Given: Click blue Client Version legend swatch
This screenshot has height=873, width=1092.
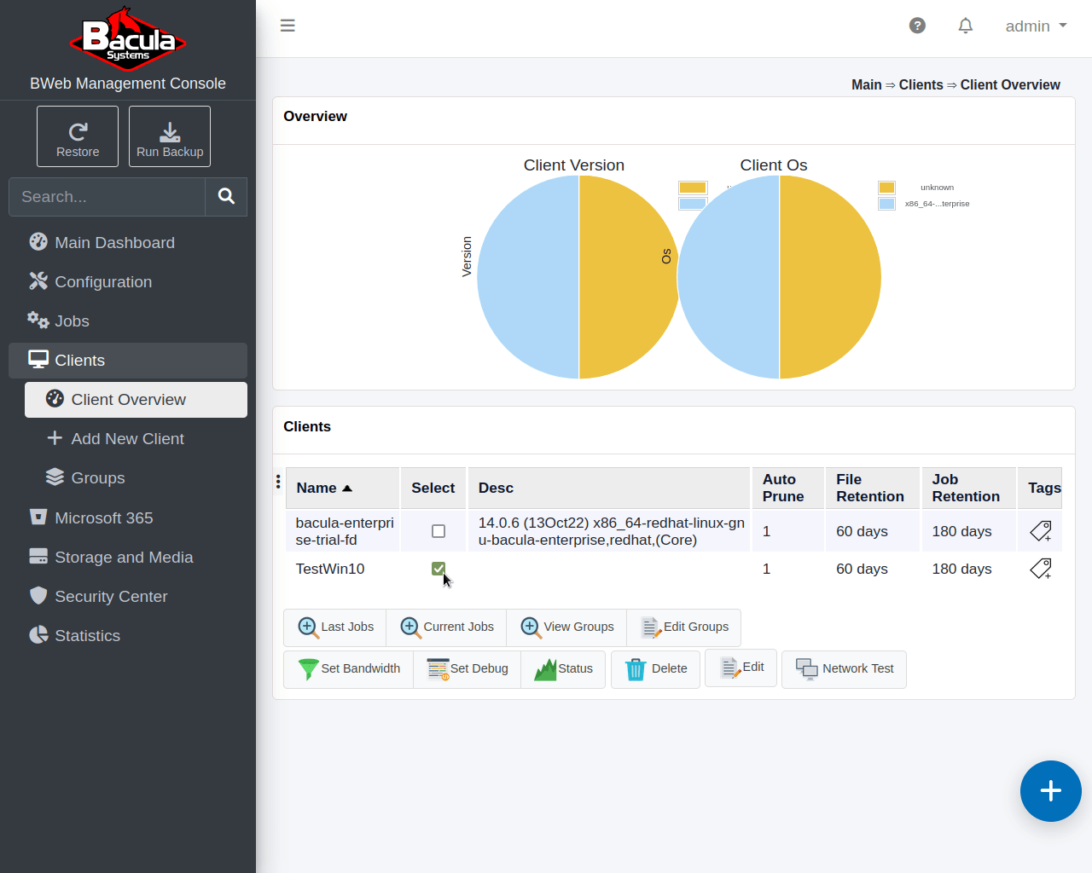Looking at the screenshot, I should pyautogui.click(x=693, y=204).
